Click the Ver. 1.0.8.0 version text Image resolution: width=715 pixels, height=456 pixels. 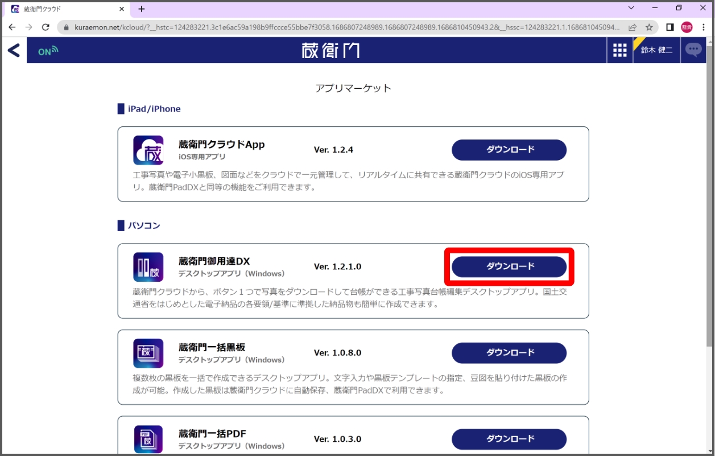point(338,353)
